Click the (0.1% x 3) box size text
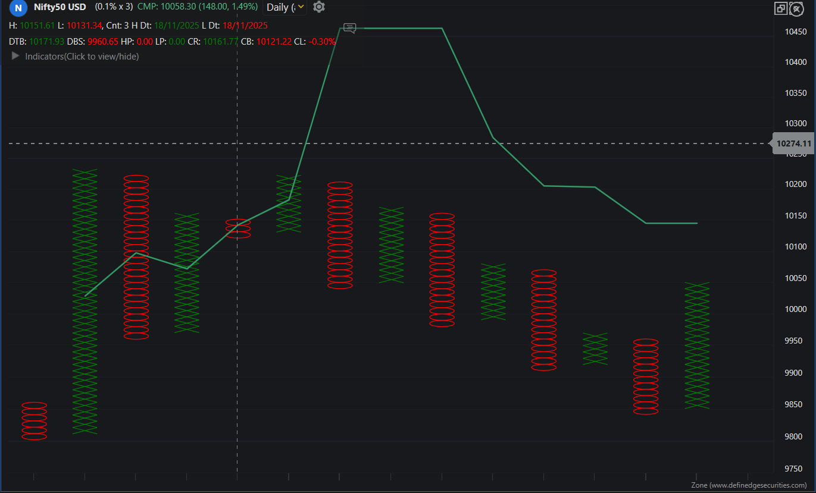This screenshot has height=493, width=816. click(x=114, y=7)
